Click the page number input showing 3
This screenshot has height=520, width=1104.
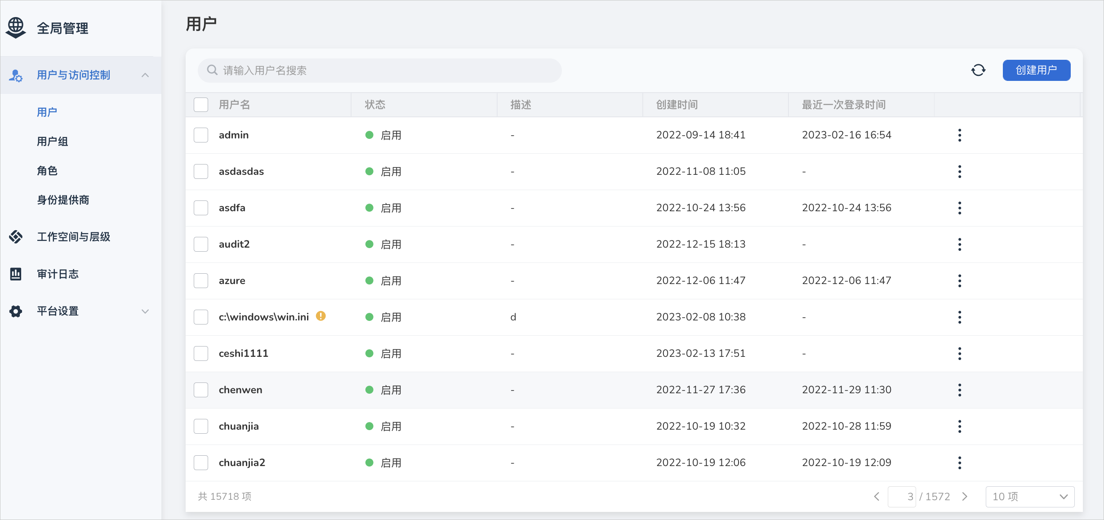coord(902,497)
